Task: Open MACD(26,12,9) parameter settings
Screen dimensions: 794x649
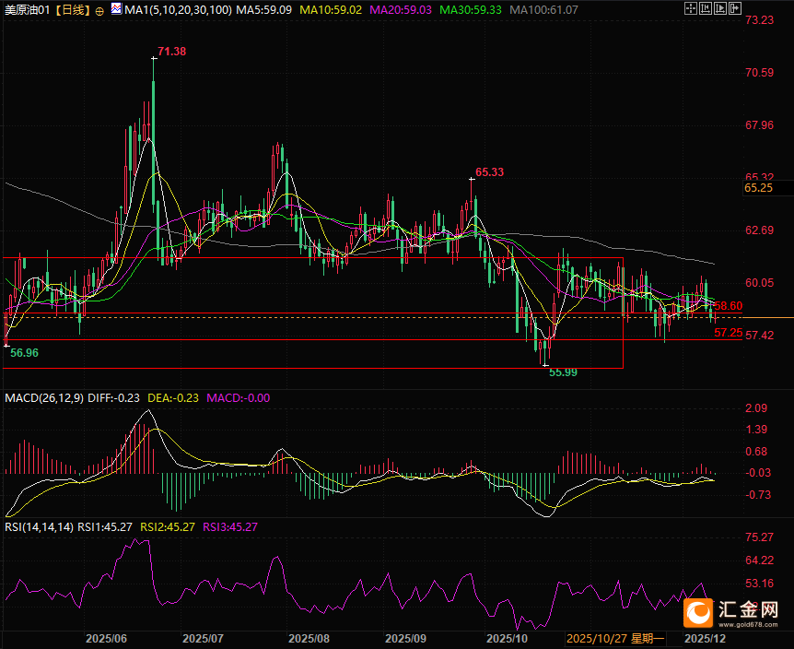Action: tap(44, 397)
